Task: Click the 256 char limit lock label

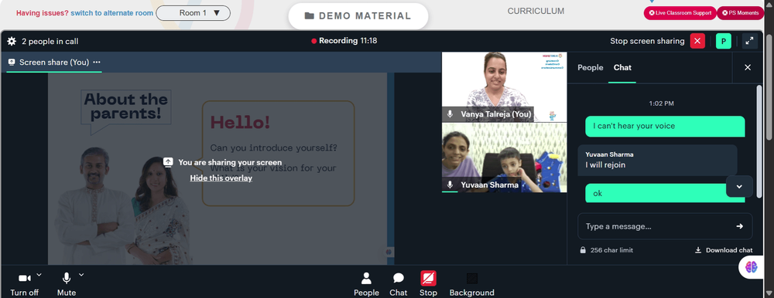Action: [607, 250]
